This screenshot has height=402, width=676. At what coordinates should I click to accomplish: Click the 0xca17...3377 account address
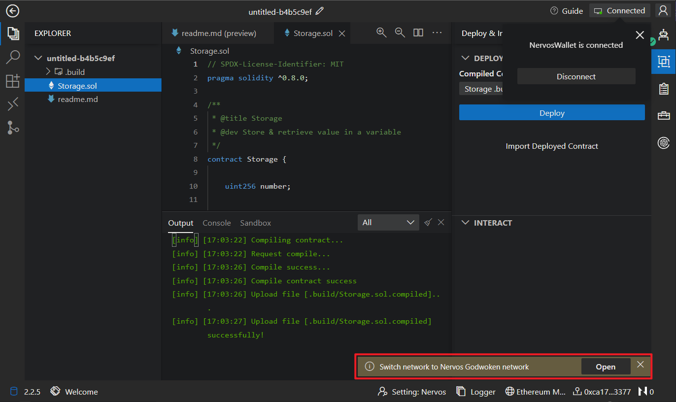(602, 392)
